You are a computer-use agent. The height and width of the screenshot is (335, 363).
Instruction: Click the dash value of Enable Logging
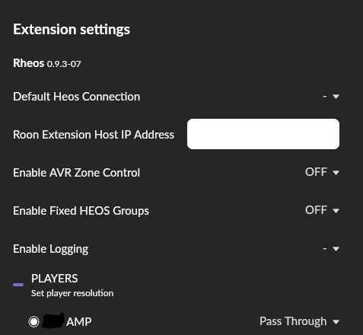pyautogui.click(x=325, y=248)
